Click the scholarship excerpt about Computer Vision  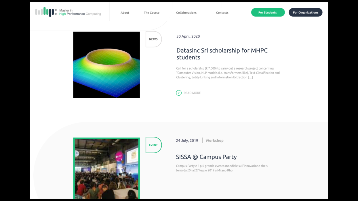pyautogui.click(x=228, y=73)
